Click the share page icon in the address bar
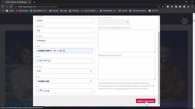Screen dimensions: 195x109 coord(158,7)
